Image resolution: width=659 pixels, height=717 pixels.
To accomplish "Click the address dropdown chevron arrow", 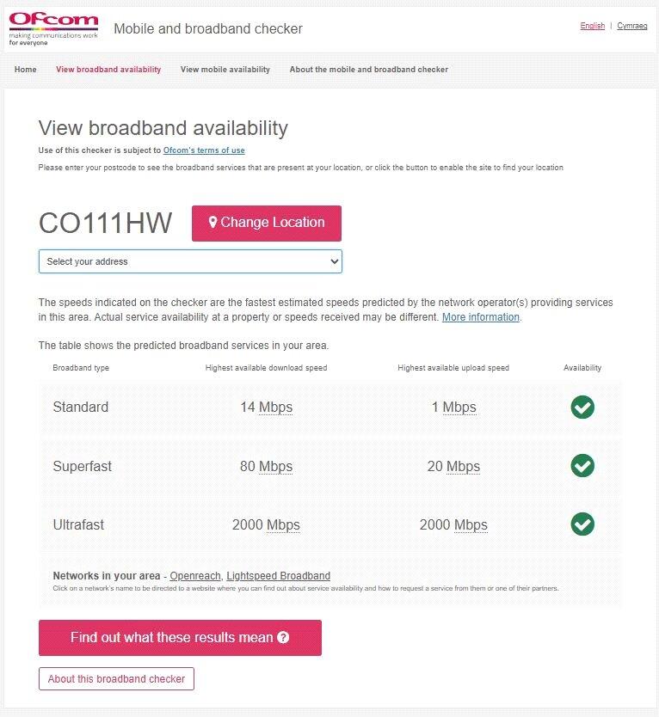I will click(x=335, y=261).
